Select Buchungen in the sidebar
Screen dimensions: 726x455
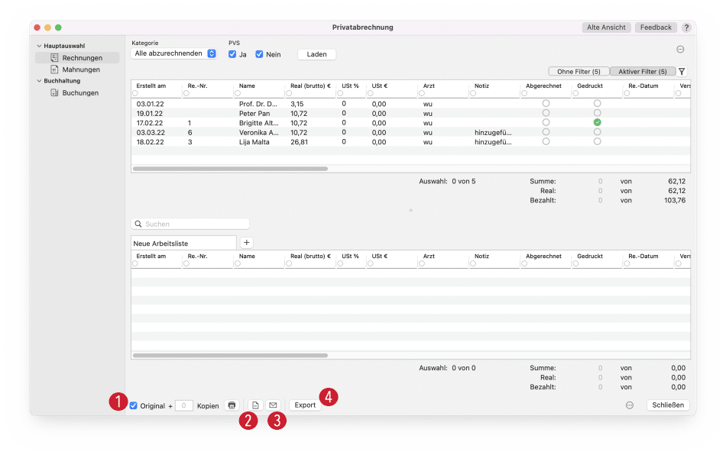point(77,93)
